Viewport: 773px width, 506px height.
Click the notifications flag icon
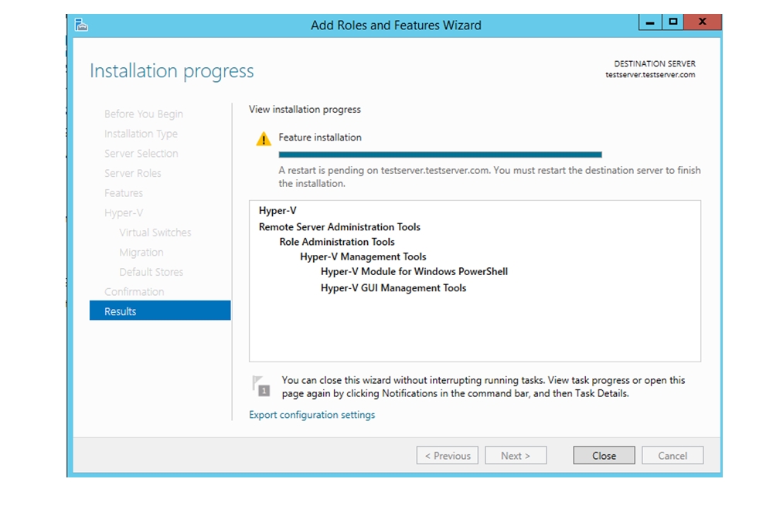[261, 385]
